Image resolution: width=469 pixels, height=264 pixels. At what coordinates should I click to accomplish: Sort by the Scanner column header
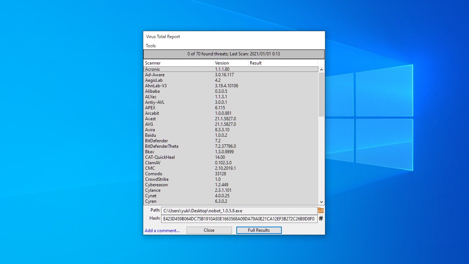pyautogui.click(x=178, y=63)
